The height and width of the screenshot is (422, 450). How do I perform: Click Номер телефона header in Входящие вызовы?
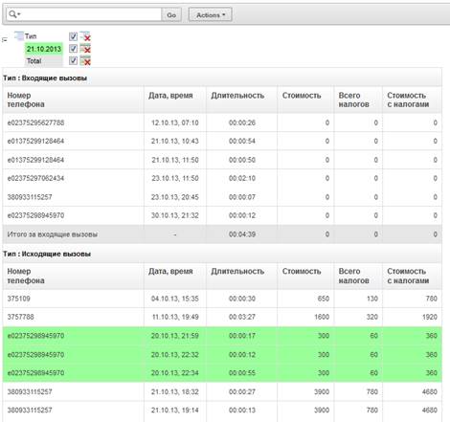pyautogui.click(x=26, y=100)
